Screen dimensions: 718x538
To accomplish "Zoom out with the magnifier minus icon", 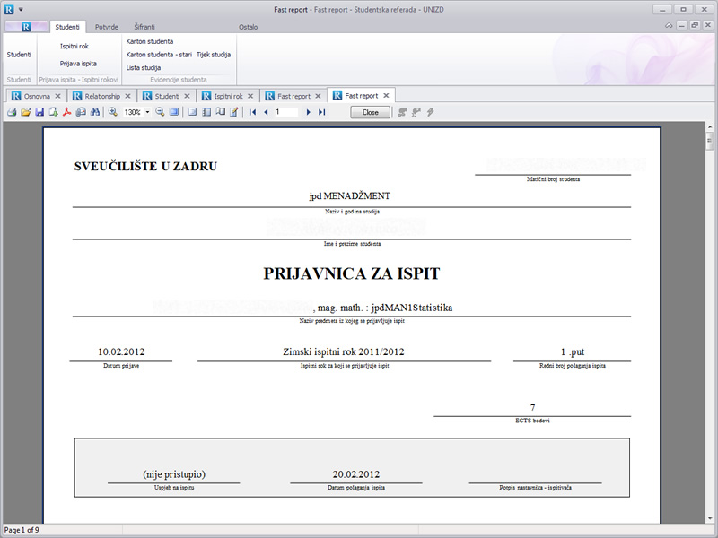I will pos(160,112).
